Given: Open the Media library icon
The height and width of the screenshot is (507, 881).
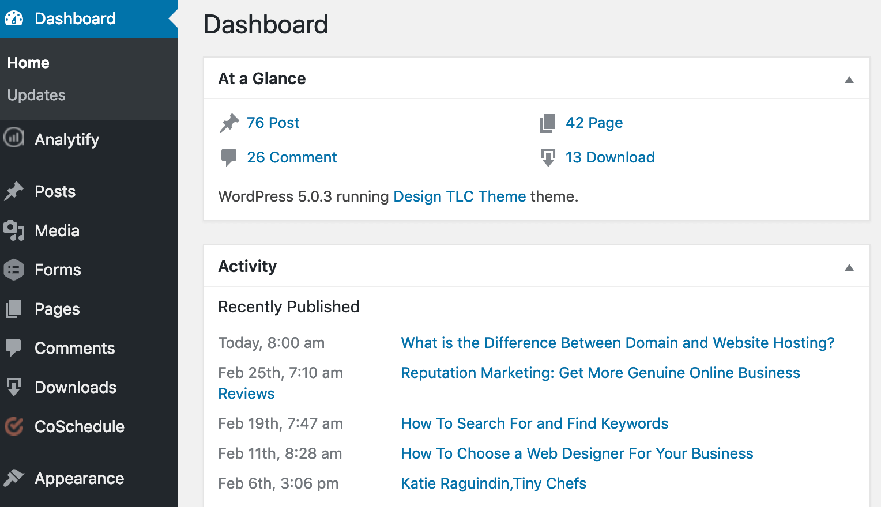Looking at the screenshot, I should tap(14, 230).
